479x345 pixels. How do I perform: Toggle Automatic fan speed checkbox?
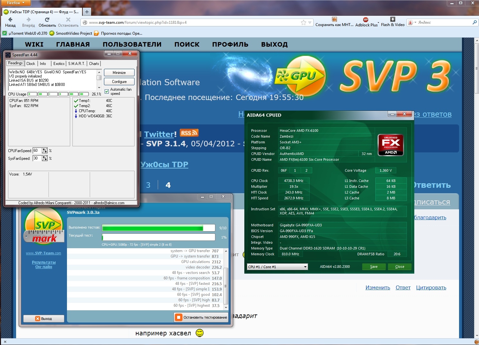tap(107, 92)
